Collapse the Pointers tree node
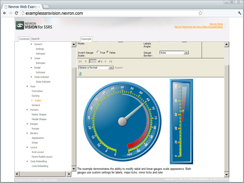This screenshot has width=244, height=183. [27, 110]
